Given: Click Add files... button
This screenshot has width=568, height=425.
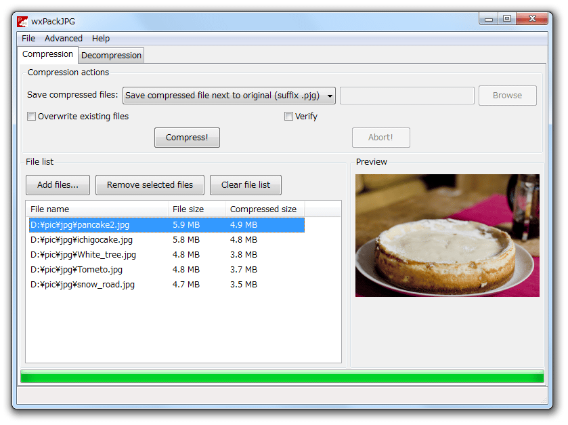Looking at the screenshot, I should tap(58, 185).
